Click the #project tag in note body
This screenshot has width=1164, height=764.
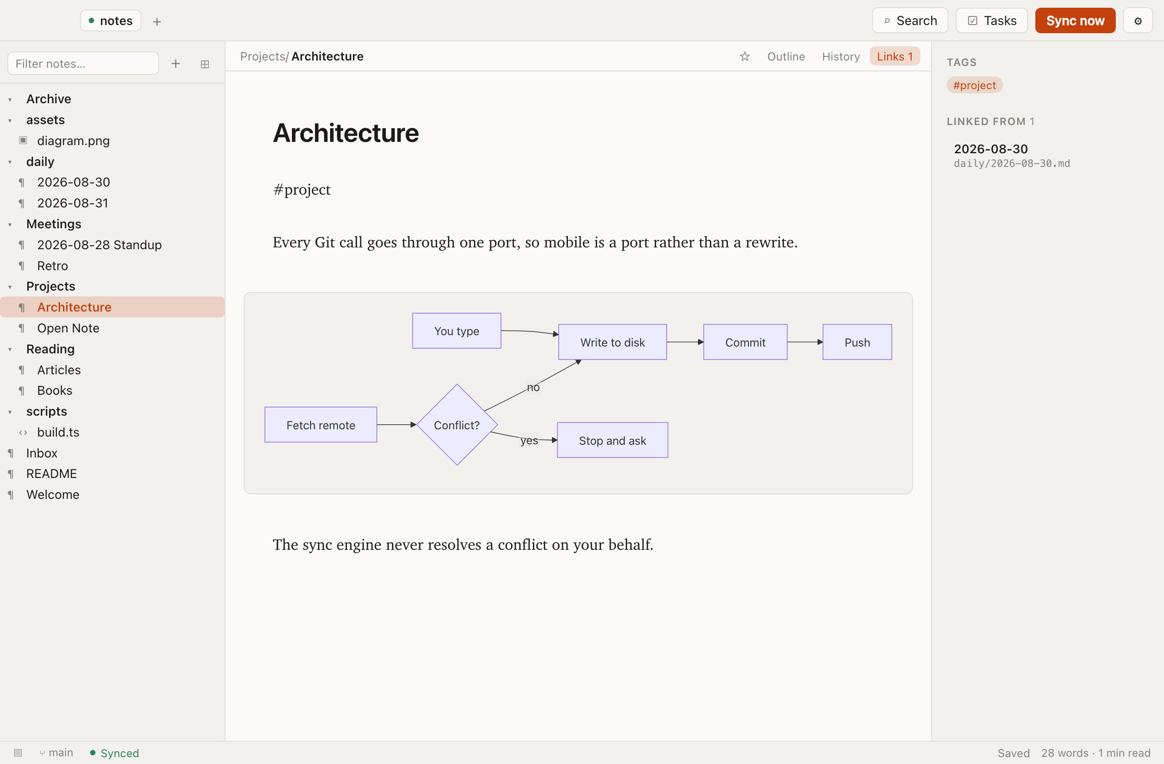click(x=302, y=189)
